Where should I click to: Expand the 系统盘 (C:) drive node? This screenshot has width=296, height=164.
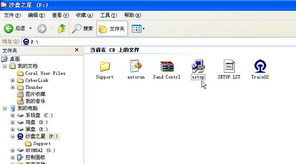(x=13, y=115)
